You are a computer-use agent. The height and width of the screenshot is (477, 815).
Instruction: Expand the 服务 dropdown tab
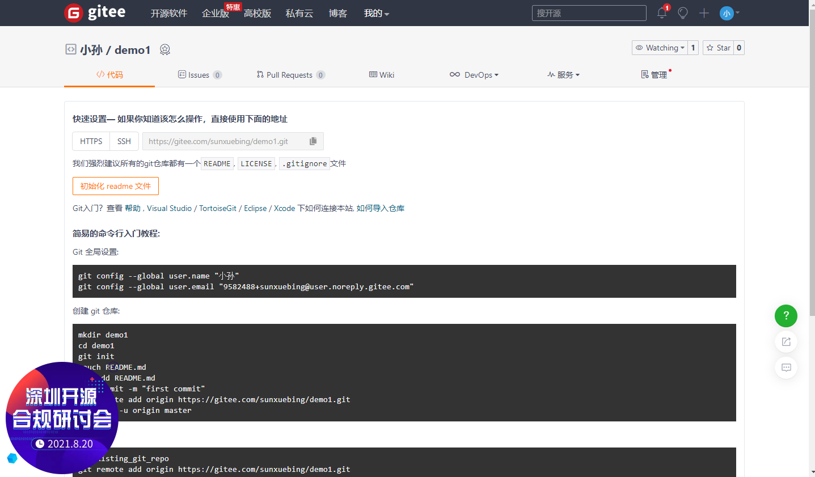click(x=563, y=75)
